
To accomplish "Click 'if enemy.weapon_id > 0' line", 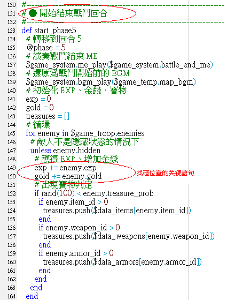I will point(79,228).
